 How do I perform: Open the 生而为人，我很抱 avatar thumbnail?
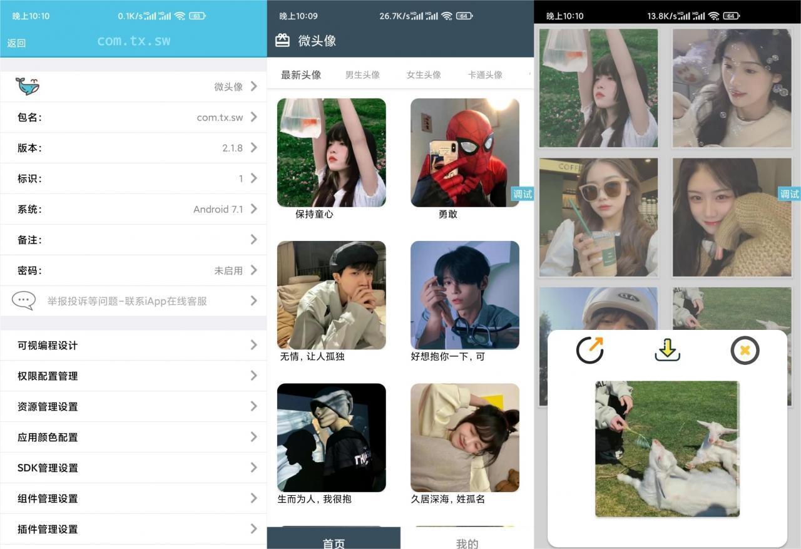coord(332,438)
